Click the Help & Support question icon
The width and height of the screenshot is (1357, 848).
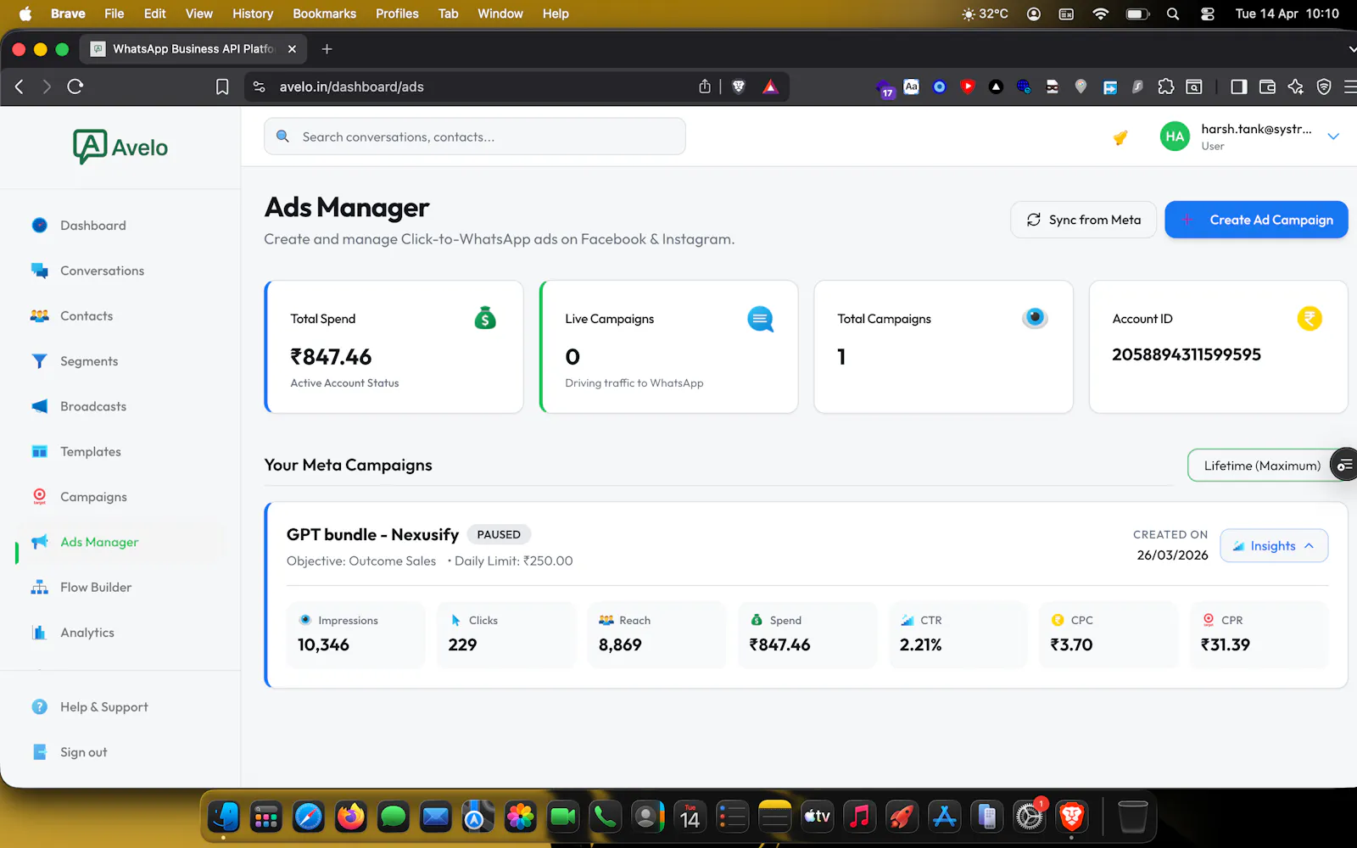tap(39, 706)
